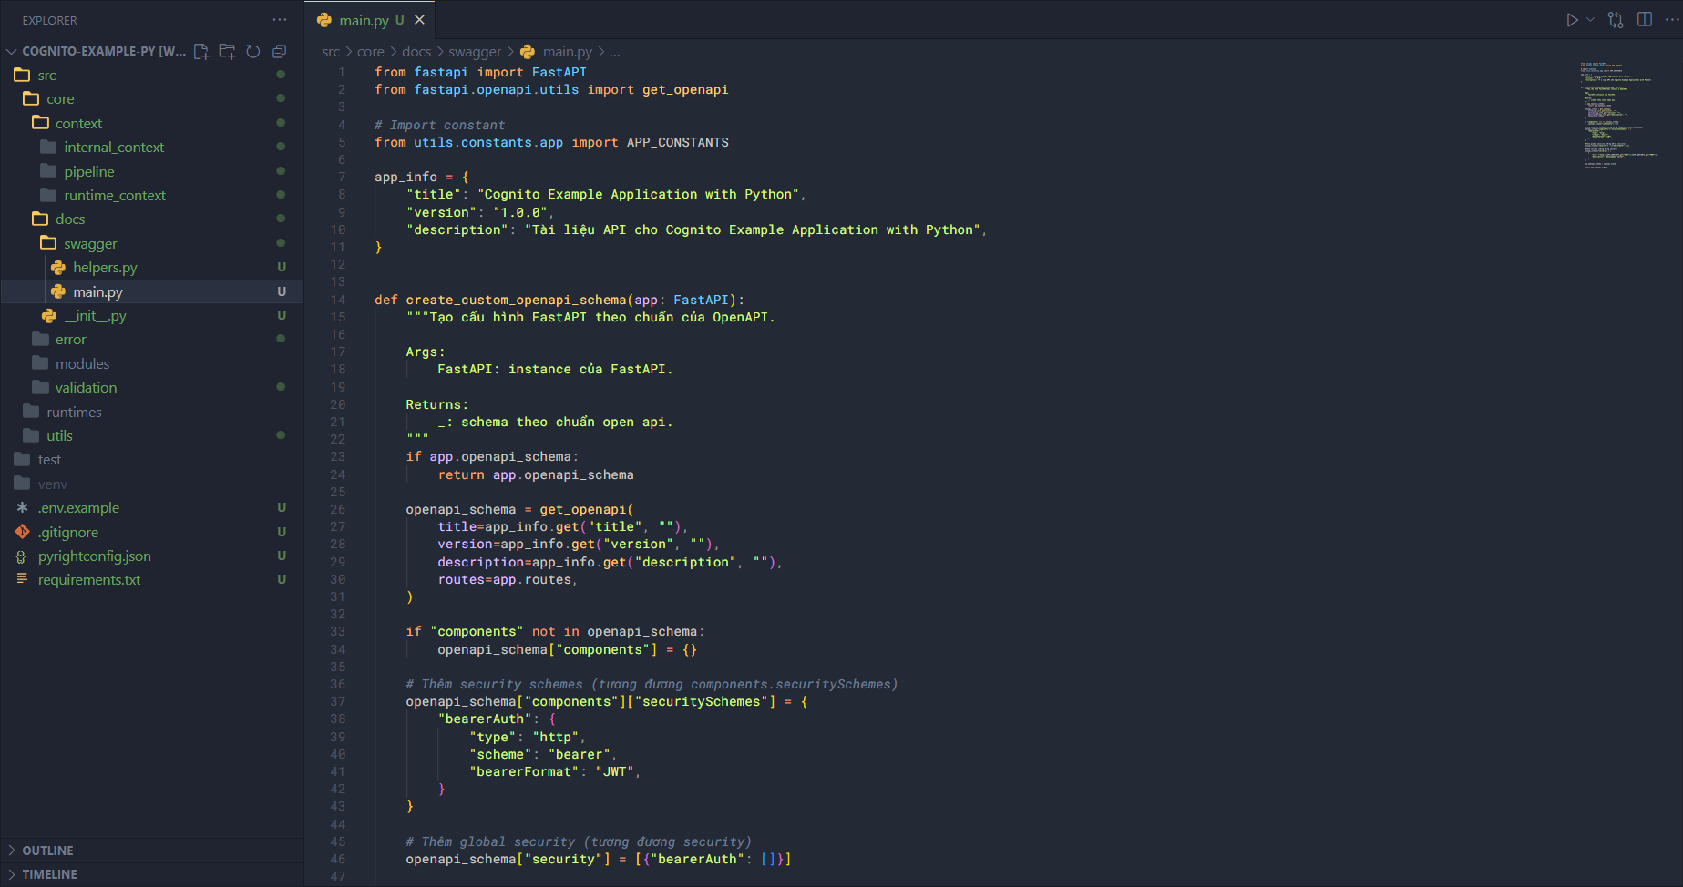Expand the TIMELINE section
The height and width of the screenshot is (887, 1683).
click(49, 874)
